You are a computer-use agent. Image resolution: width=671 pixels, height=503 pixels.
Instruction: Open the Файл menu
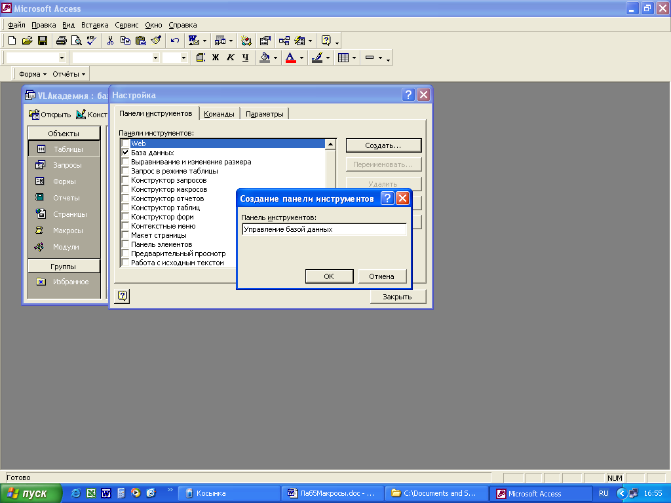(x=16, y=25)
